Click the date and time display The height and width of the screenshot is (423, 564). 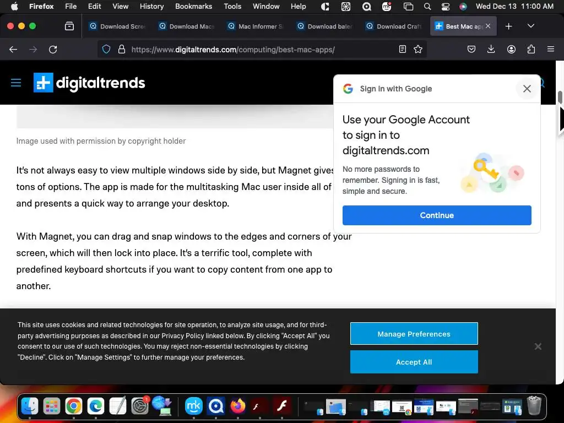pyautogui.click(x=514, y=6)
